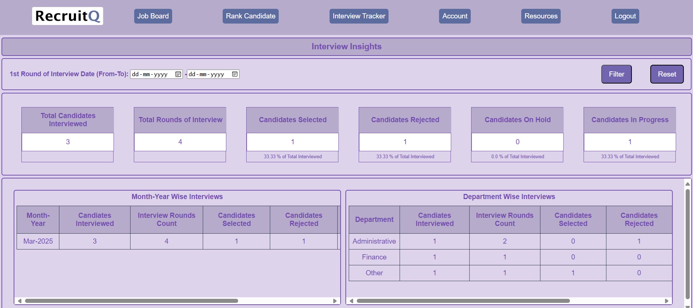693x308 pixels.
Task: Select Administrative department row
Action: point(511,241)
